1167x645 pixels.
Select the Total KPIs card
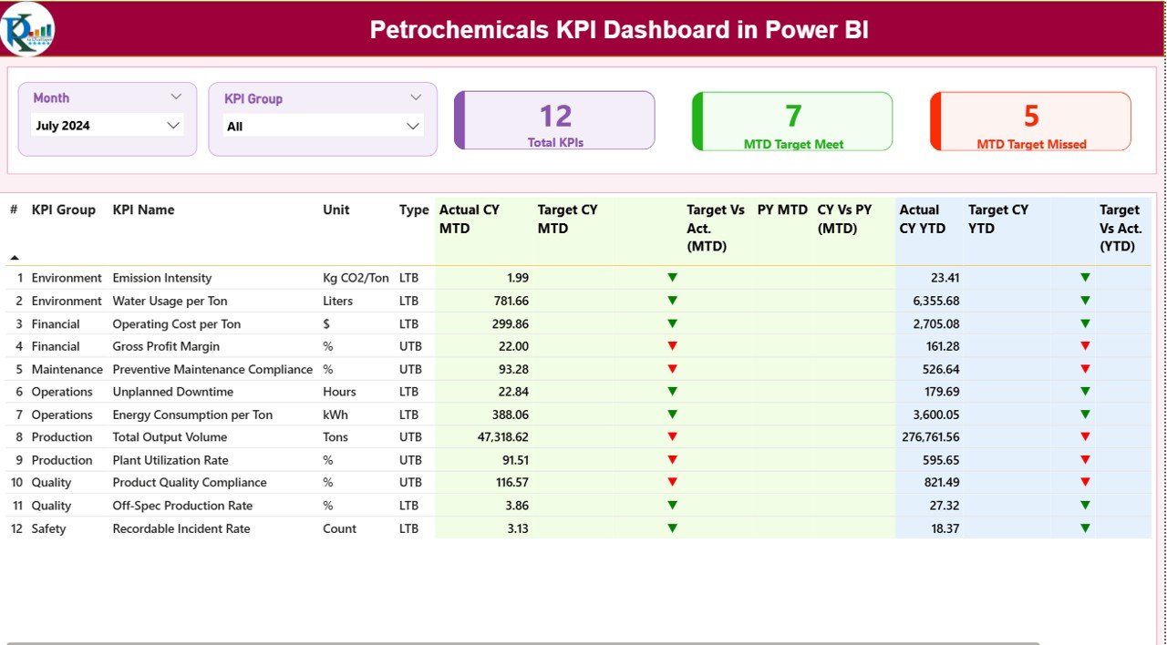pos(555,119)
